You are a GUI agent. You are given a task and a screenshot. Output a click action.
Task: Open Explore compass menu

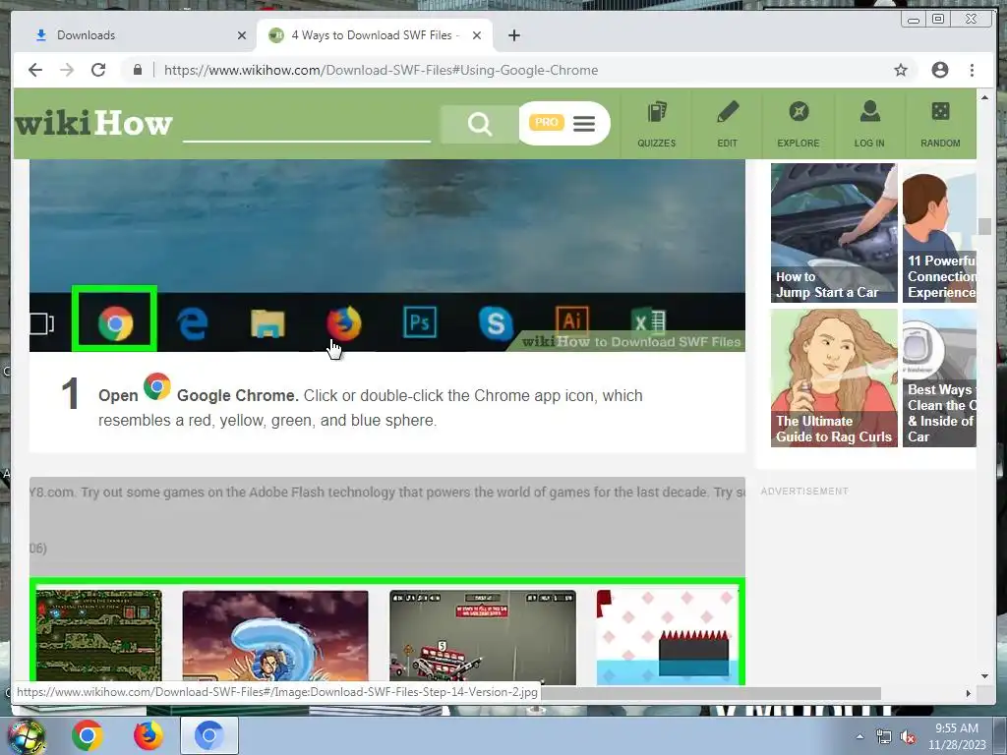[x=799, y=124]
